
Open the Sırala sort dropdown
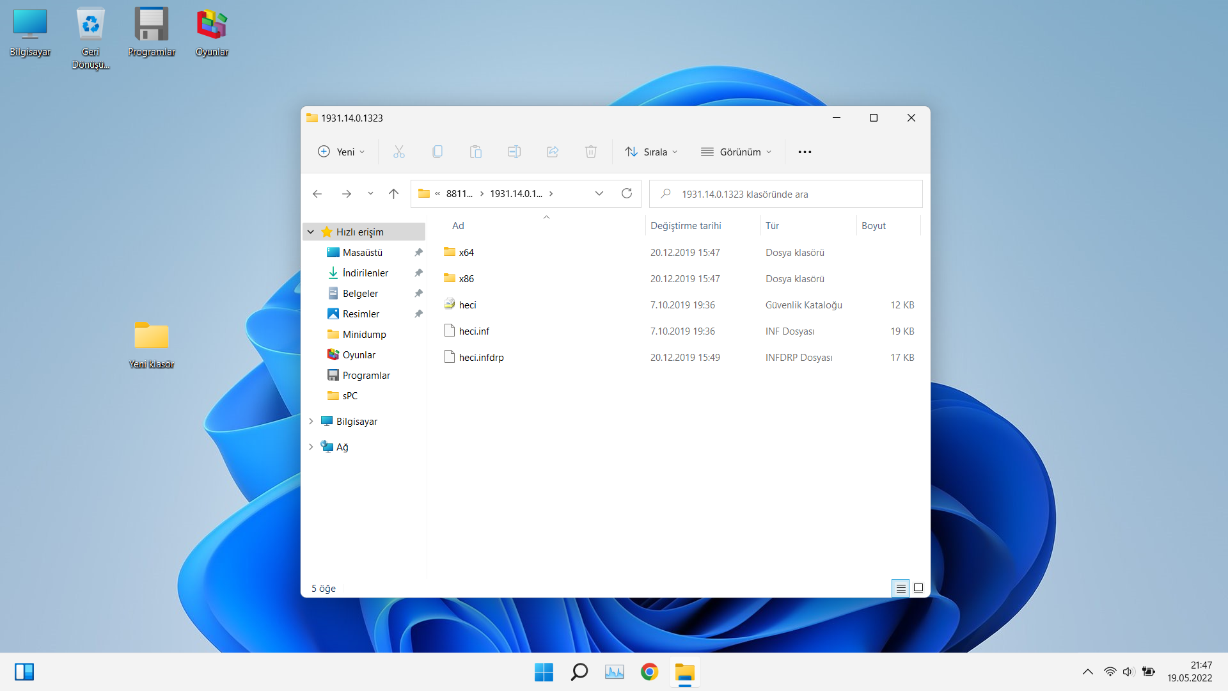pos(651,152)
